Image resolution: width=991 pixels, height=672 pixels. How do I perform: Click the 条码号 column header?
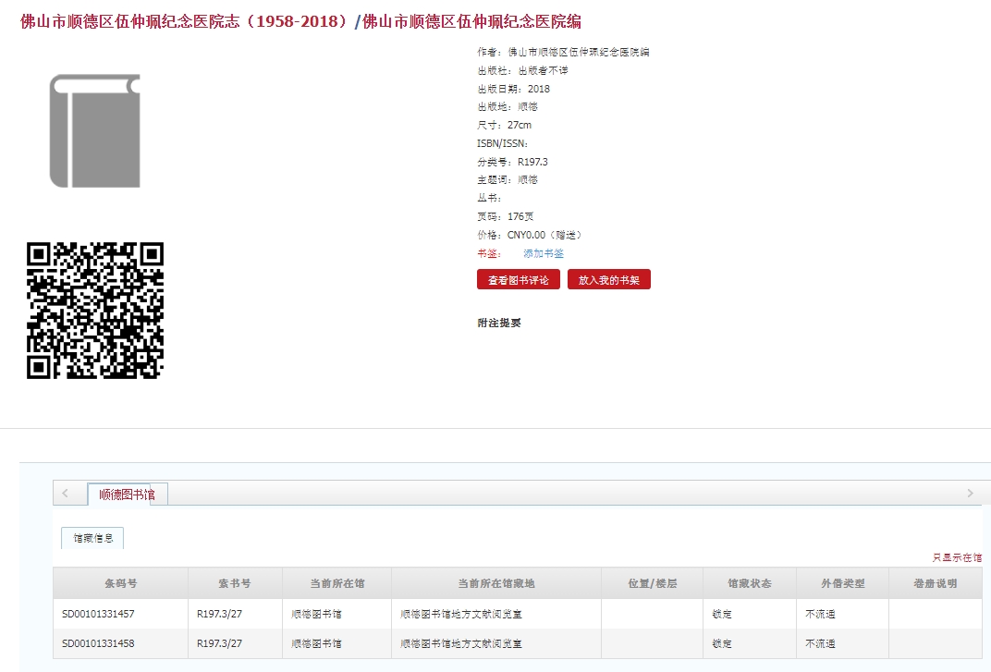coord(121,583)
